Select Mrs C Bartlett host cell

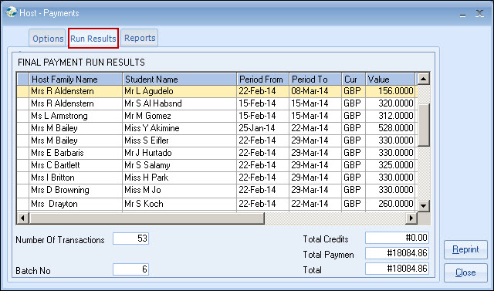[x=76, y=165]
